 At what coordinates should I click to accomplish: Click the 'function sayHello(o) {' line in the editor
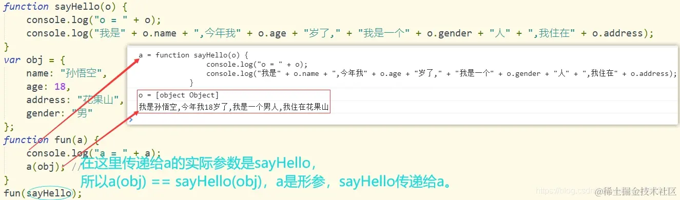[65, 7]
